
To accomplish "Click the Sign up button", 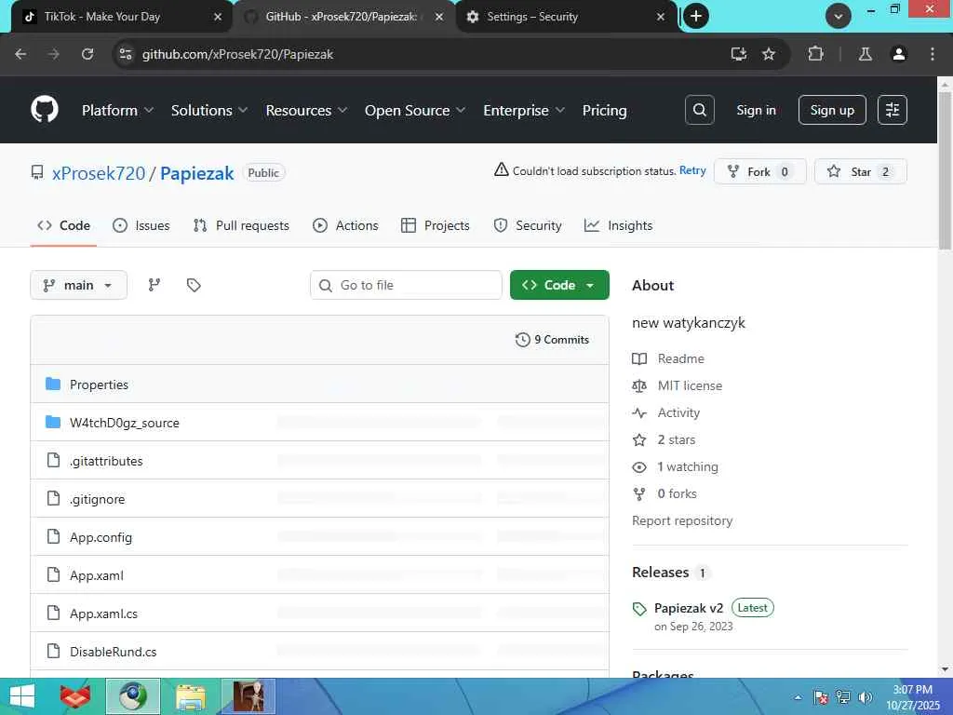I will pyautogui.click(x=832, y=110).
